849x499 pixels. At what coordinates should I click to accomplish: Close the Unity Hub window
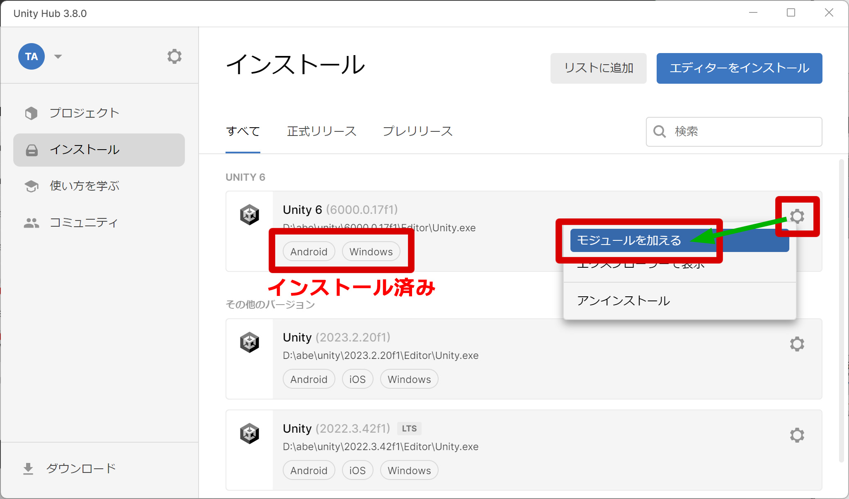point(829,13)
